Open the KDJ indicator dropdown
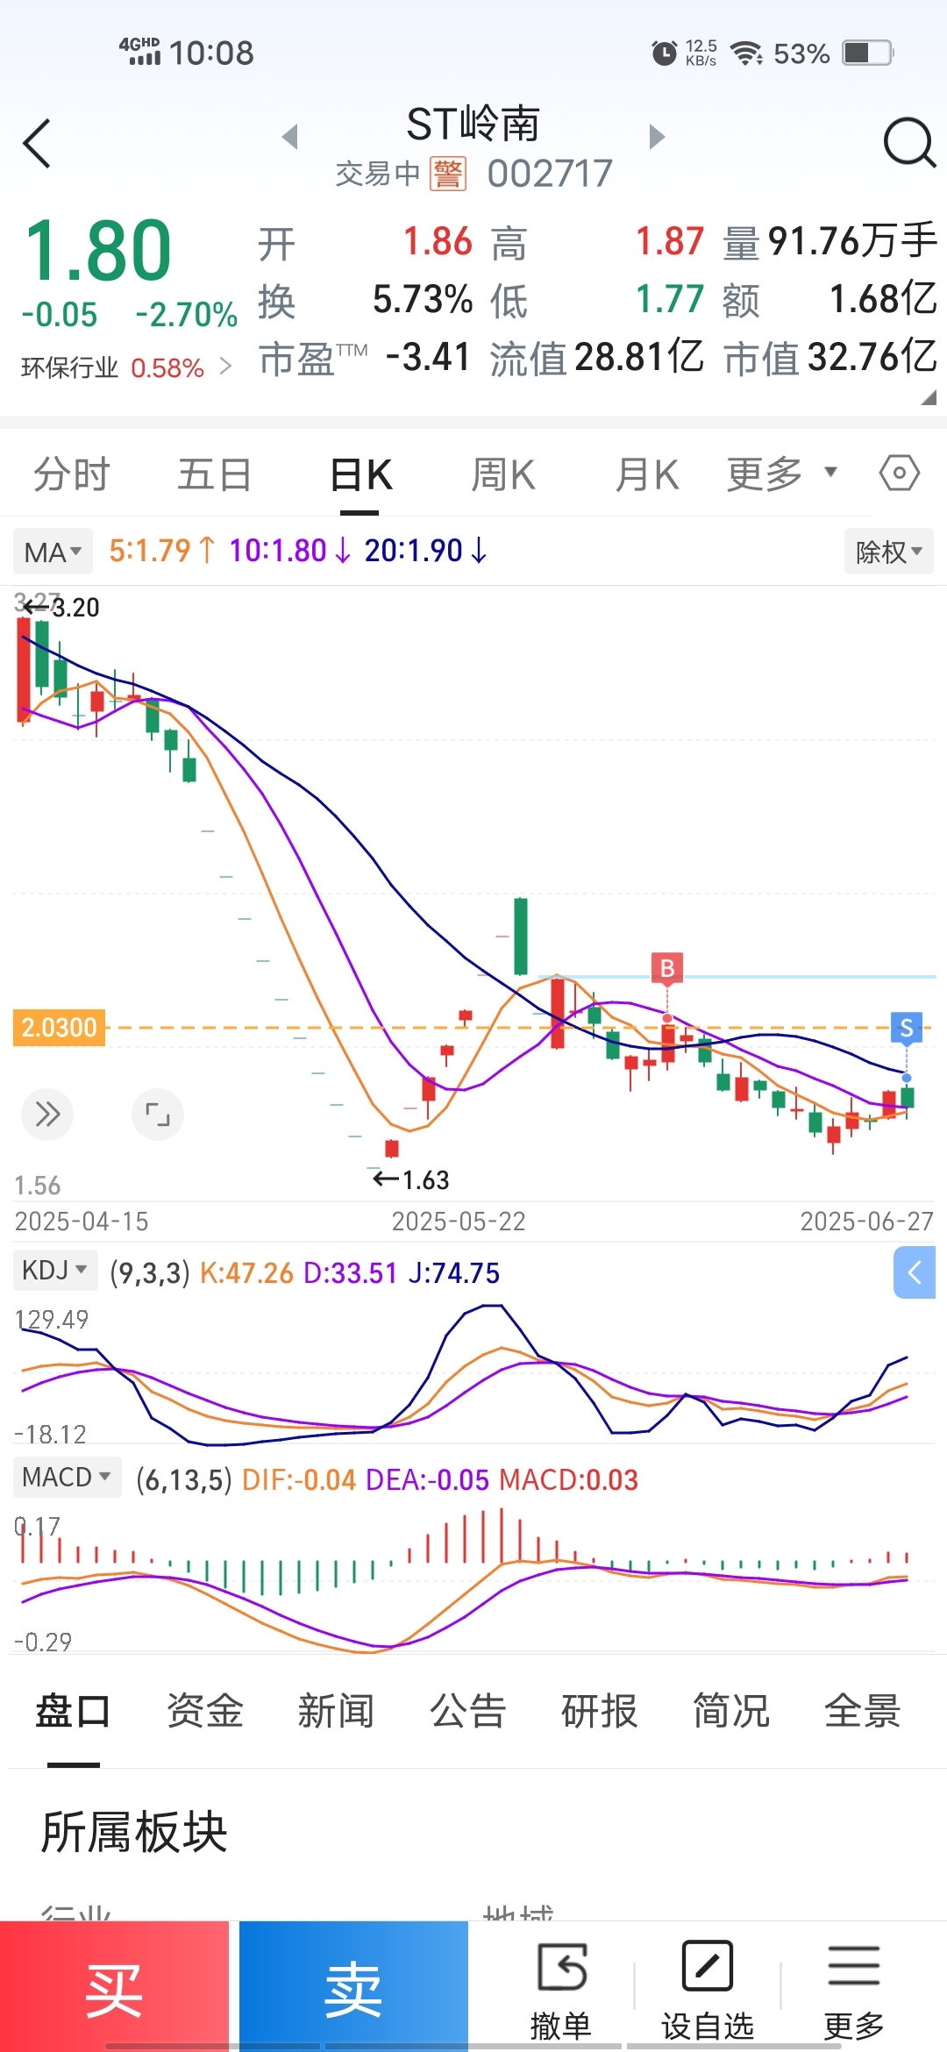 55,1270
